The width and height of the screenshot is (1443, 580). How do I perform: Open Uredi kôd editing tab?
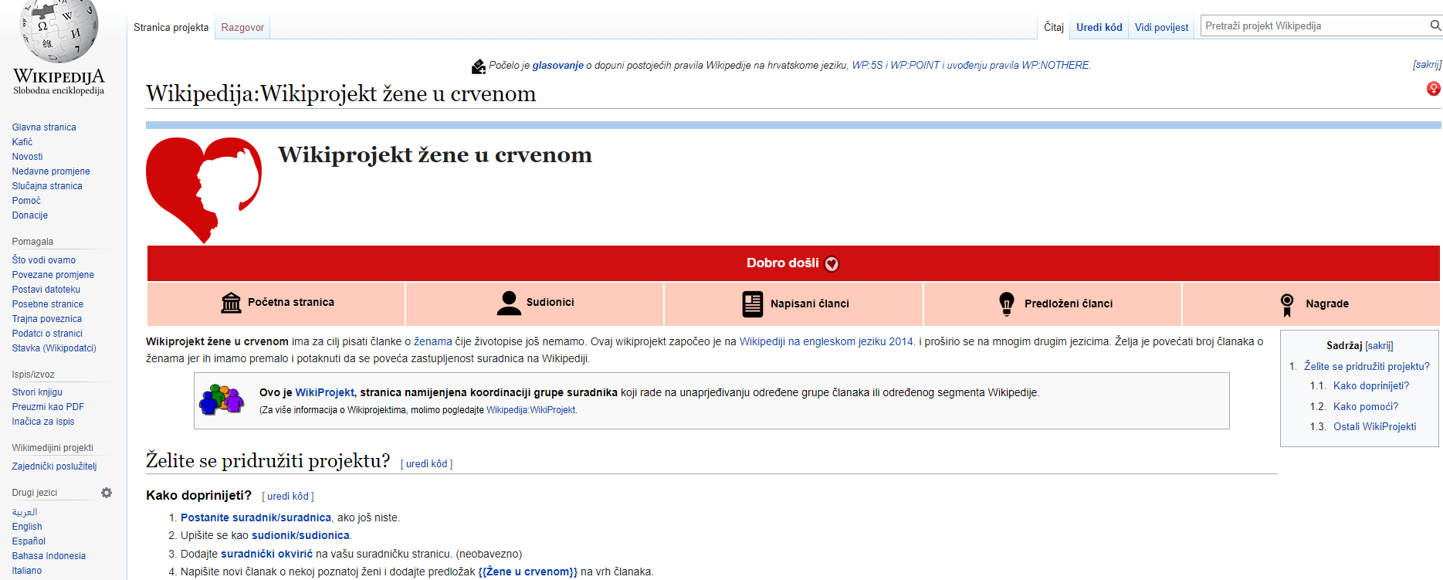click(1099, 27)
